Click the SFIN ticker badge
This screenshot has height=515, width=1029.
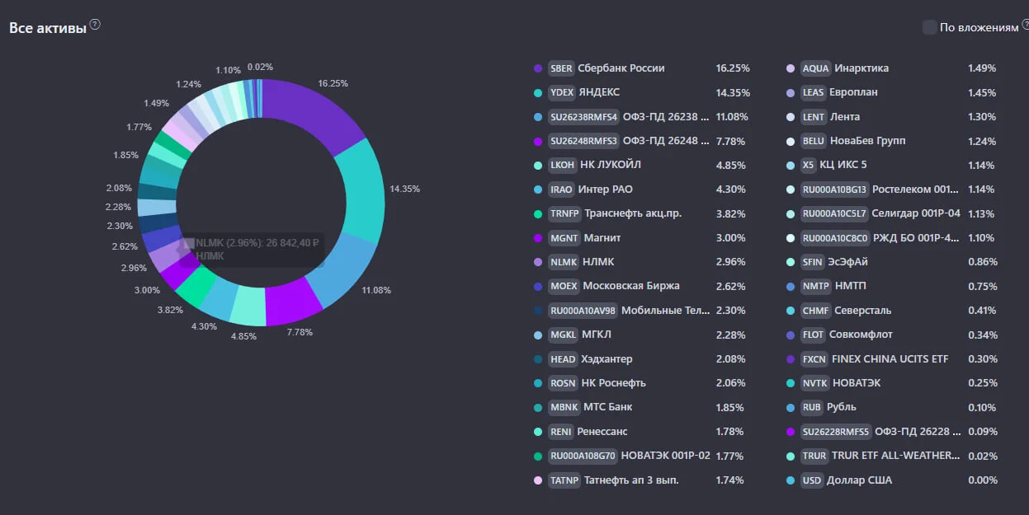[x=813, y=262]
